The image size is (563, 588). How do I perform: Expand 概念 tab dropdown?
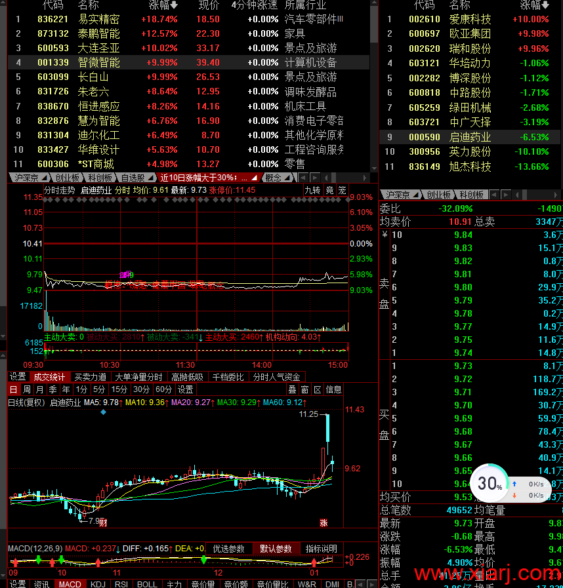pyautogui.click(x=287, y=177)
